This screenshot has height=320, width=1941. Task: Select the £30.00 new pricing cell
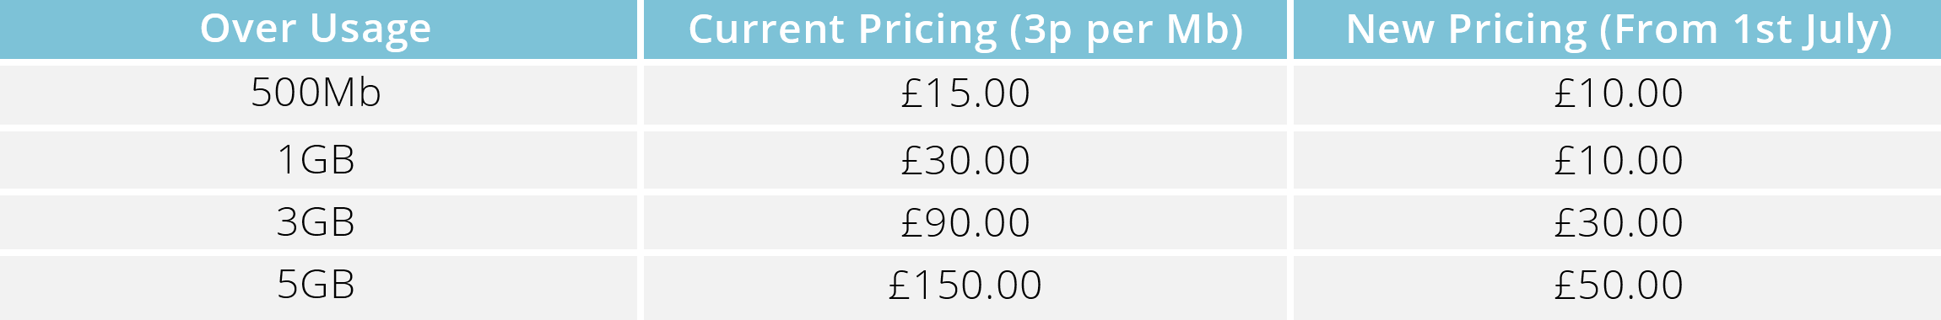click(1617, 222)
